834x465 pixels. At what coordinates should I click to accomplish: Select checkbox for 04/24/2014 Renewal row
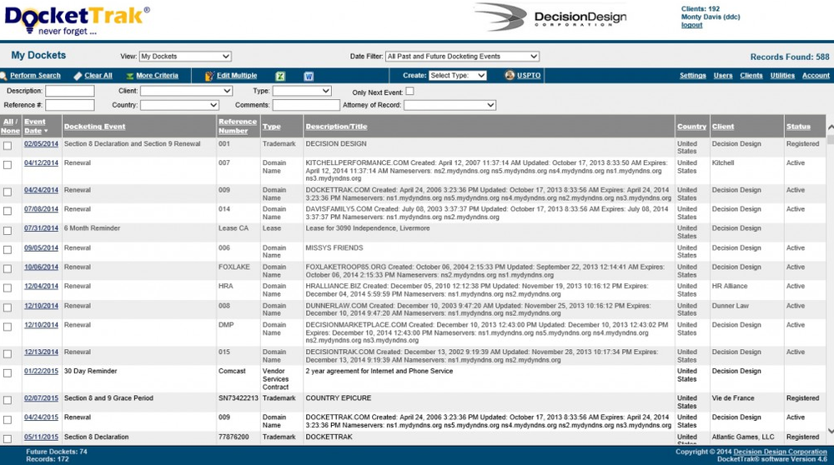pyautogui.click(x=8, y=192)
